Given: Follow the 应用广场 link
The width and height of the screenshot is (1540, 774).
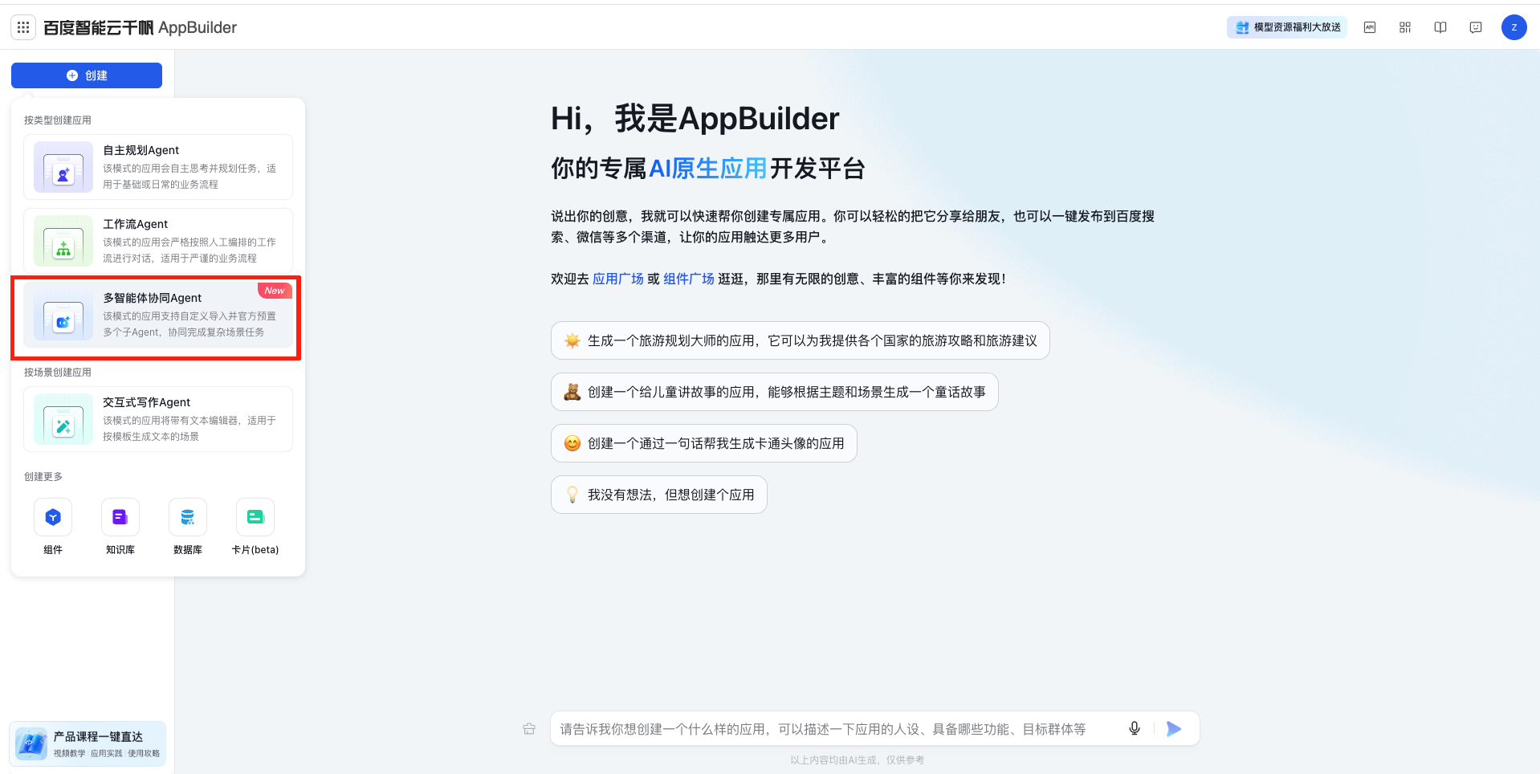Looking at the screenshot, I should click(x=618, y=279).
